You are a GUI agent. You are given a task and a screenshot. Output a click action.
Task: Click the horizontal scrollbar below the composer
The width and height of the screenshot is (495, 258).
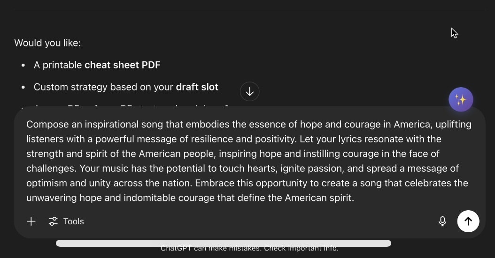[x=224, y=243]
